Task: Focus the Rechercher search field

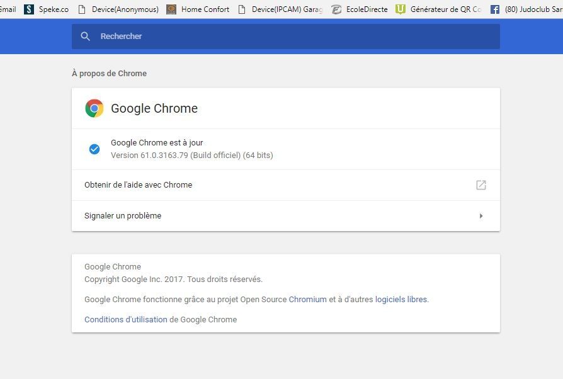Action: click(285, 37)
